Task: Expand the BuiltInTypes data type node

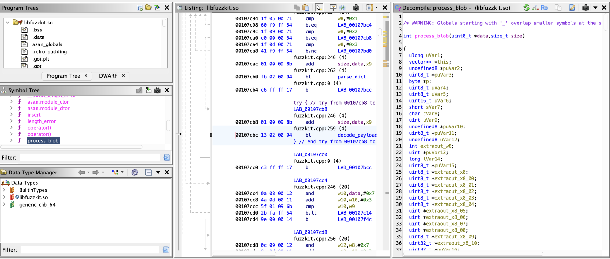Action: pos(4,190)
